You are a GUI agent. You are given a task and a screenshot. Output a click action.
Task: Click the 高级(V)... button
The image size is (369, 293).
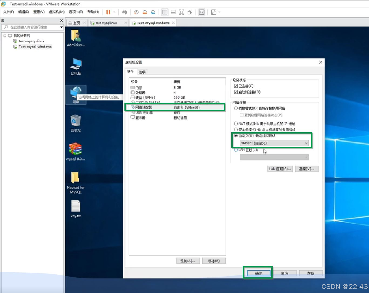click(x=307, y=169)
